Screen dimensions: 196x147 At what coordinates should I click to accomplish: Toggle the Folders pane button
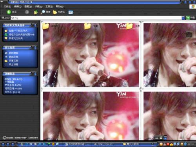59,12
